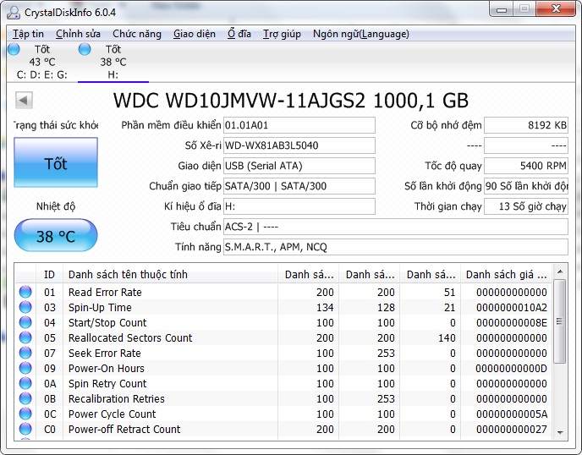
Task: Click the status circle for Start/Stop Count
Action: 25,322
